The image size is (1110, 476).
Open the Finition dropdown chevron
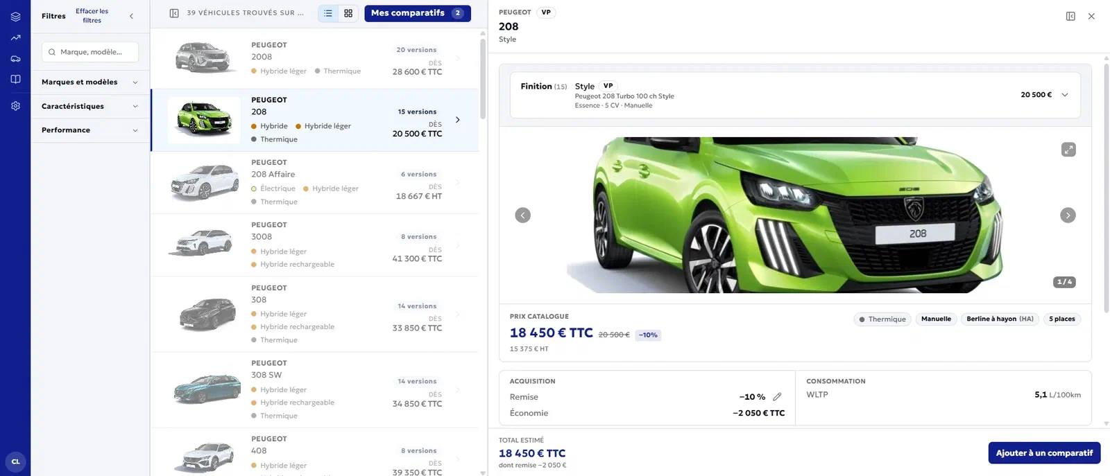[1065, 95]
